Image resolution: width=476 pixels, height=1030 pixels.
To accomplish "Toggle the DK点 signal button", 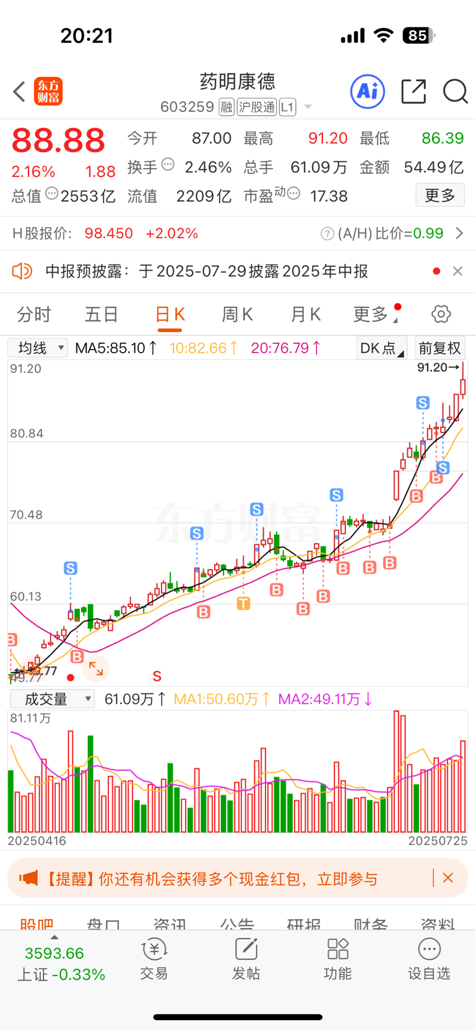I will tap(382, 348).
